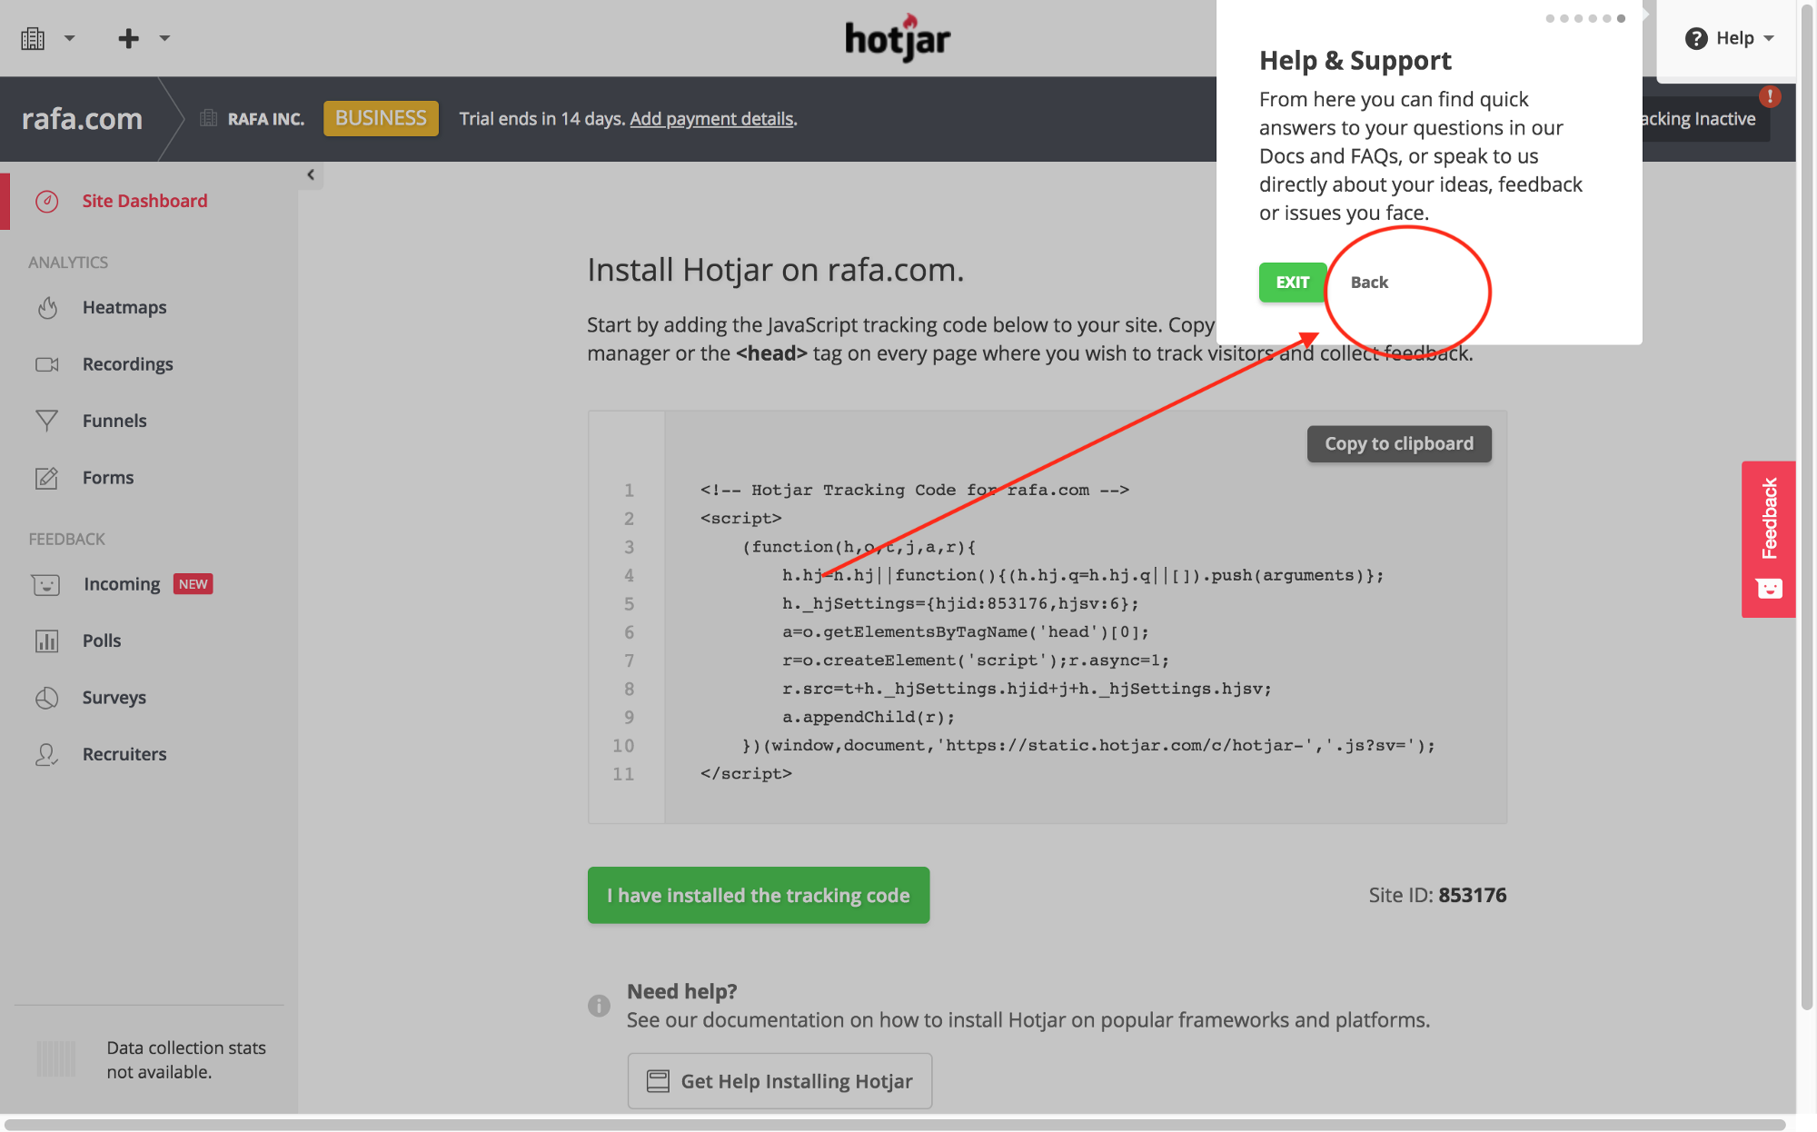Click the Funnels icon in sidebar
The width and height of the screenshot is (1817, 1132).
pos(45,419)
